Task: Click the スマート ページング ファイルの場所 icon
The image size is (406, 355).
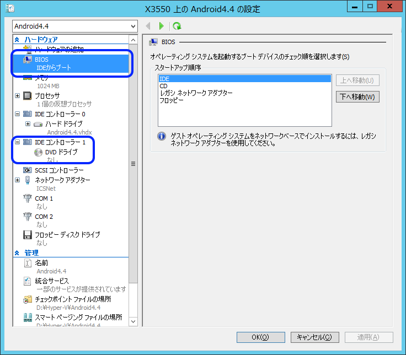Action: [28, 317]
